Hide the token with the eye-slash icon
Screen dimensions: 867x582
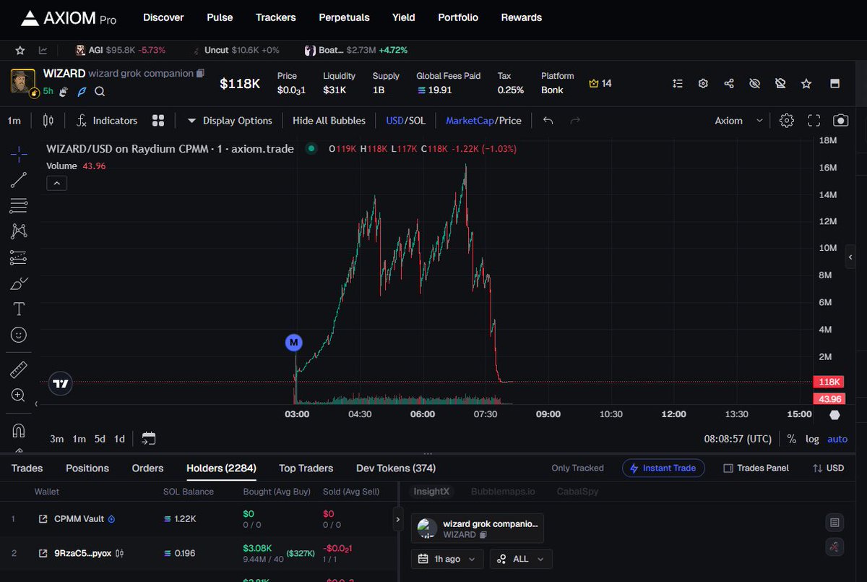pos(754,84)
